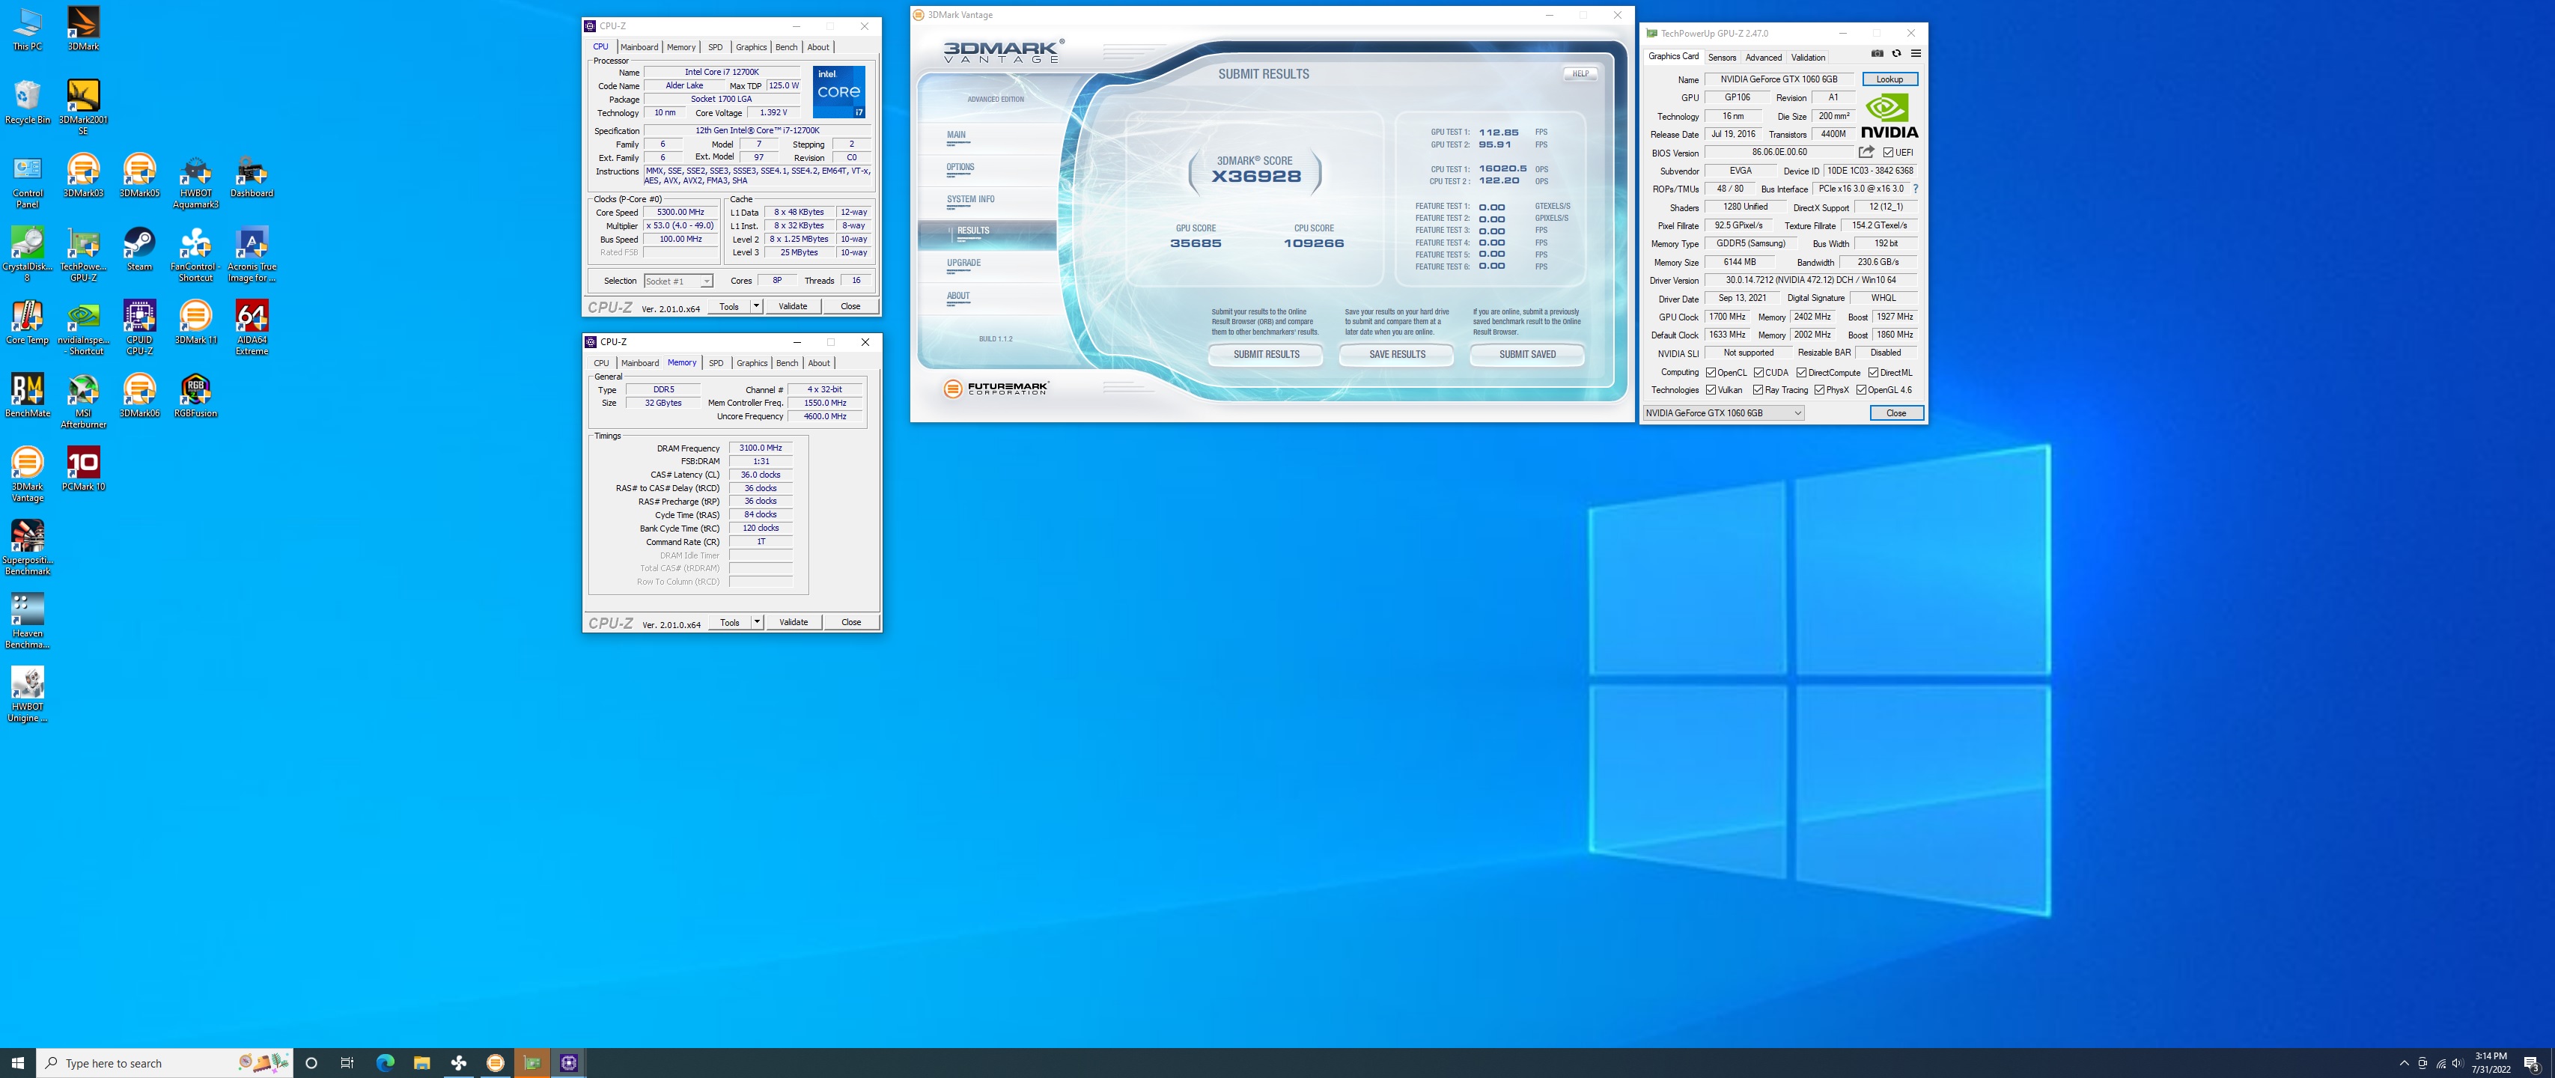Open the Recycle Bin

(x=28, y=102)
